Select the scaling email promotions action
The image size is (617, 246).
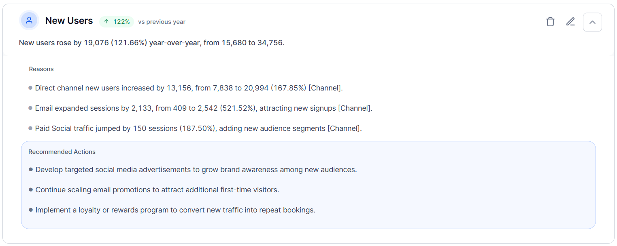pyautogui.click(x=157, y=190)
